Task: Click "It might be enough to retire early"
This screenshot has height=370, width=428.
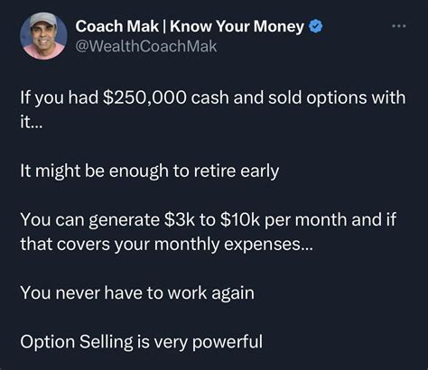Action: tap(150, 171)
